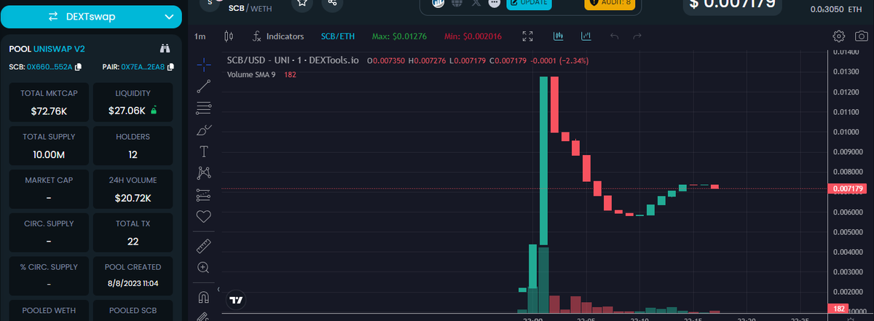Copy the PAIR contract address
Screen dimensions: 874x321
point(170,67)
